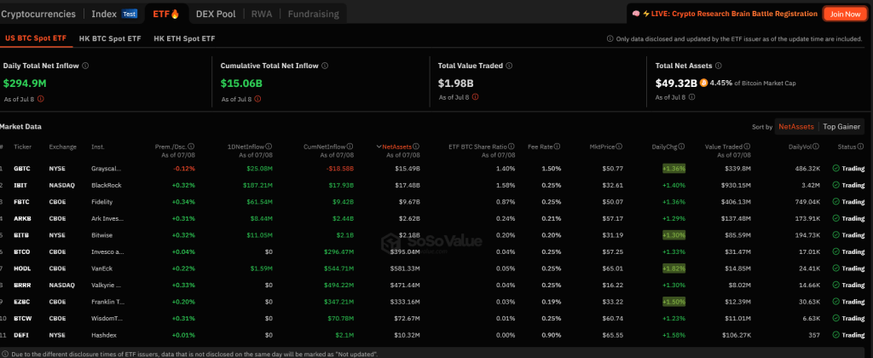Click the NetAssets column sort arrow
The width and height of the screenshot is (873, 358).
(379, 147)
